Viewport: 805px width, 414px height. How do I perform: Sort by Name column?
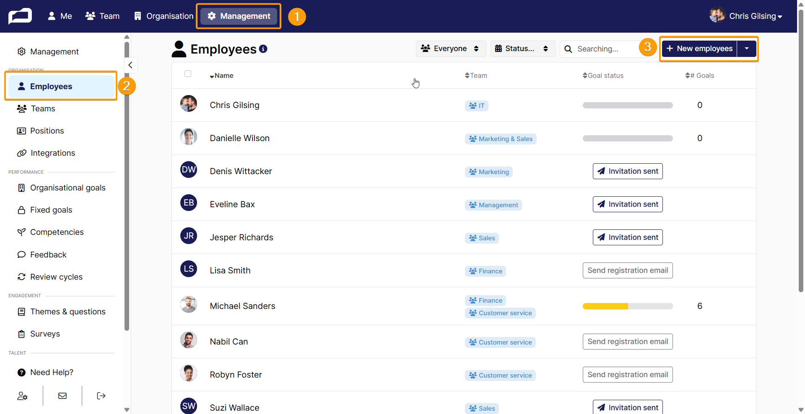[221, 76]
